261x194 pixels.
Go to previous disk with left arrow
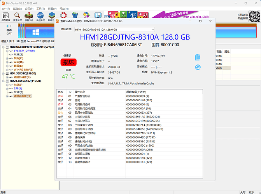pyautogui.click(x=7, y=26)
